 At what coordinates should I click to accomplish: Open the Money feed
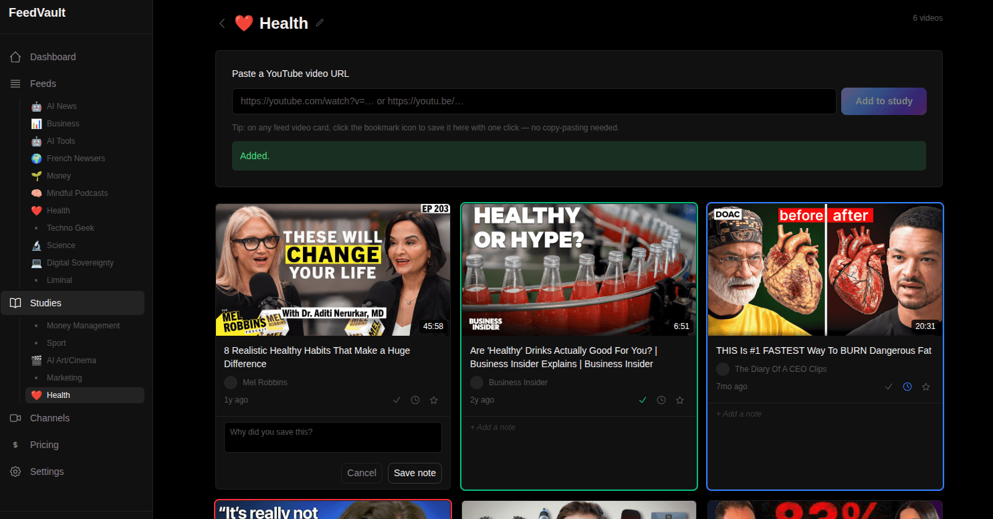click(x=85, y=176)
